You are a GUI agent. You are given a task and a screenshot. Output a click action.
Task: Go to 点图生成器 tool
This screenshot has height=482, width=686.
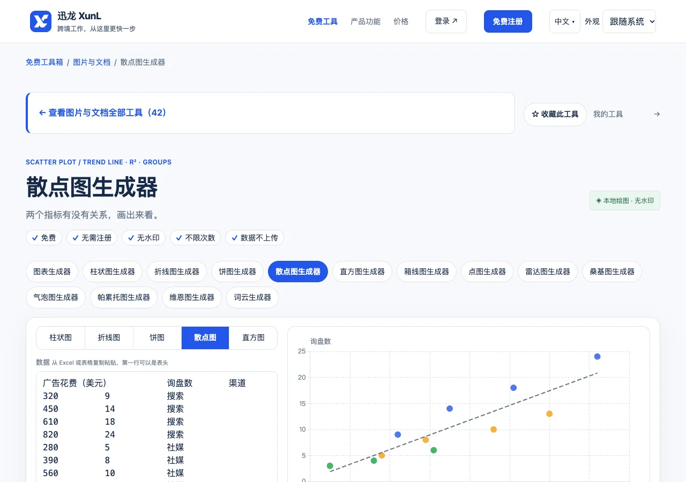click(487, 272)
